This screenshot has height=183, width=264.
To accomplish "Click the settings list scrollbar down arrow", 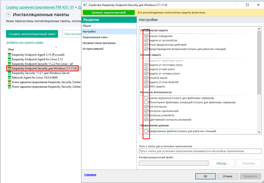I will point(259,132).
